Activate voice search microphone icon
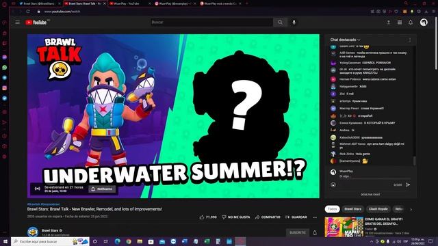Screen dimensions: 438x246 294,23
